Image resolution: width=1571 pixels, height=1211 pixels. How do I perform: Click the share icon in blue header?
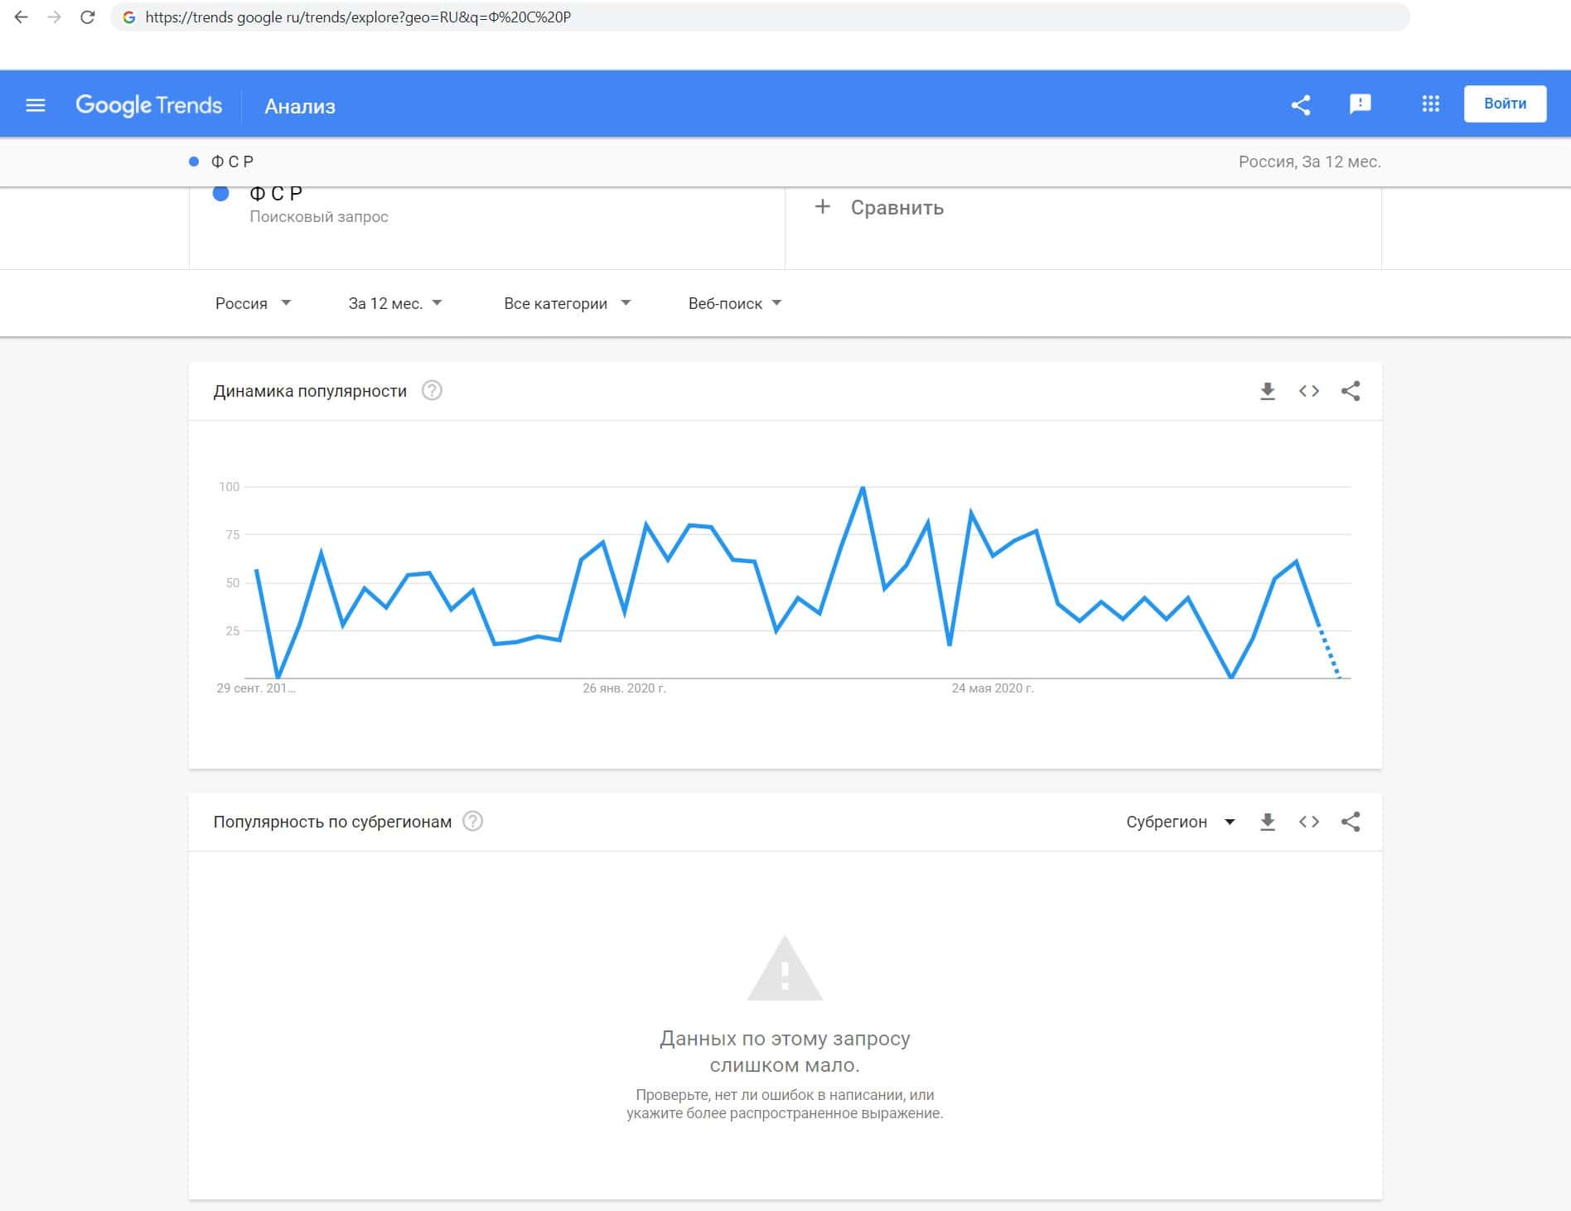[x=1301, y=105]
